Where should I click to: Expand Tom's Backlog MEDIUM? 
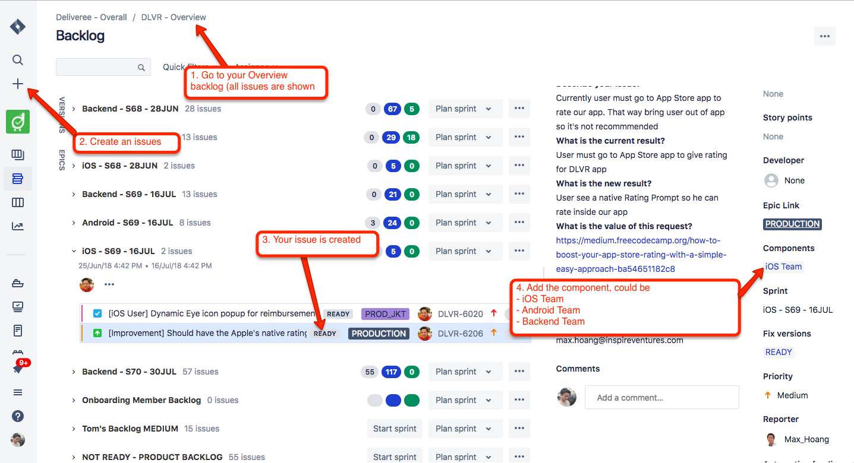coord(74,429)
